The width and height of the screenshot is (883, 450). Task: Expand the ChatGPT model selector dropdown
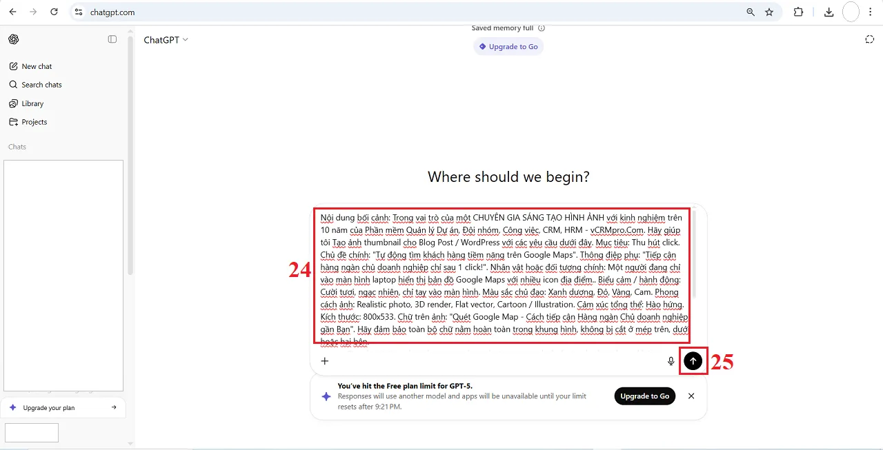[x=166, y=40]
